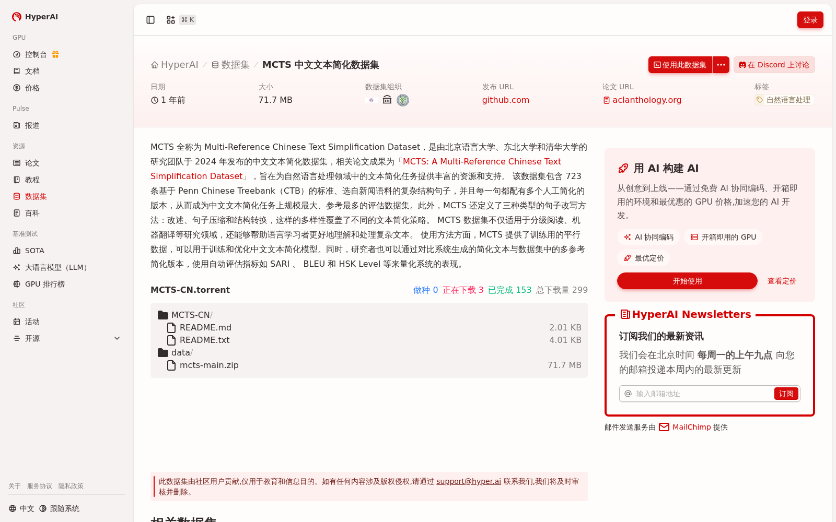Viewport: 836px width, 522px height.
Task: Click the 1 年前 date value
Action: click(x=168, y=100)
